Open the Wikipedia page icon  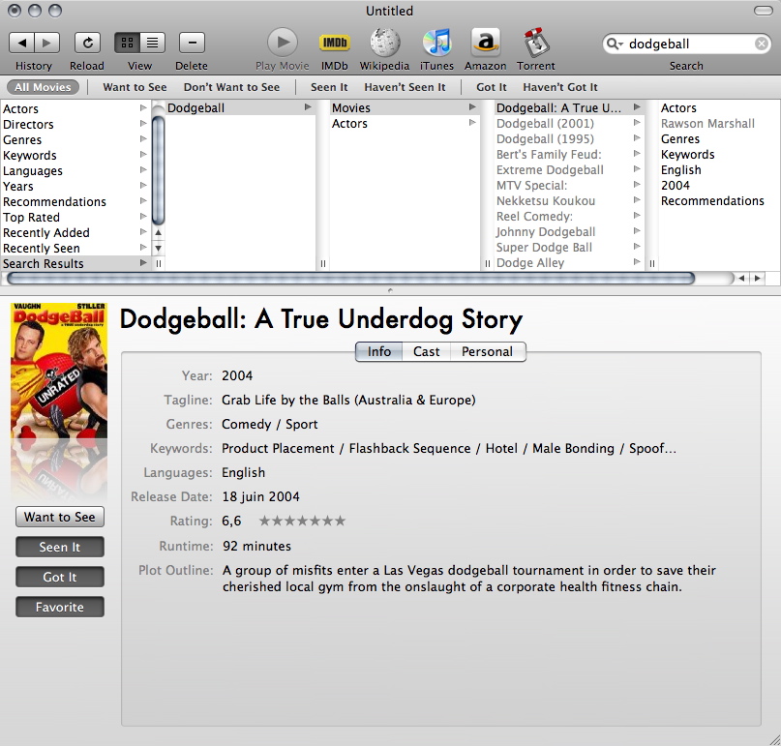point(384,43)
